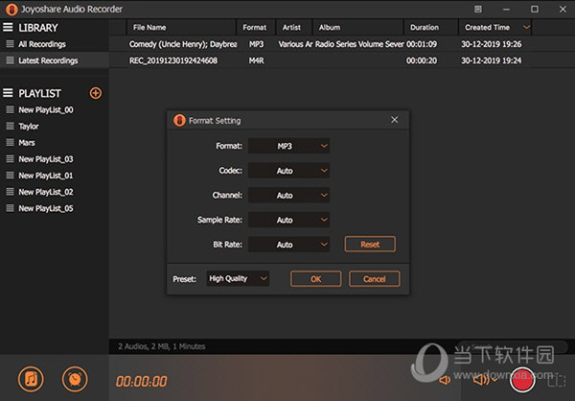Click the Reset button
Image resolution: width=575 pixels, height=401 pixels.
(370, 245)
